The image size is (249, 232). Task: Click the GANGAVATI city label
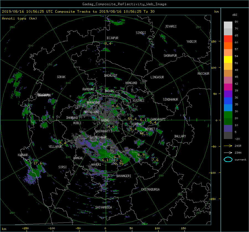[158, 119]
